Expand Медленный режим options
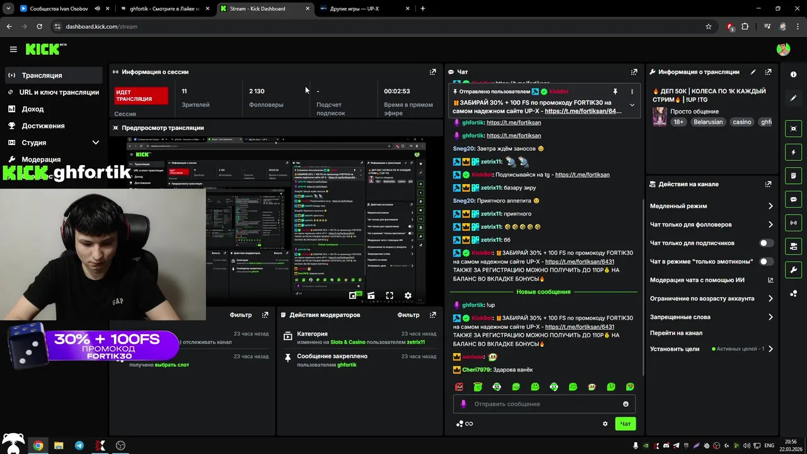The height and width of the screenshot is (454, 807). [x=770, y=206]
